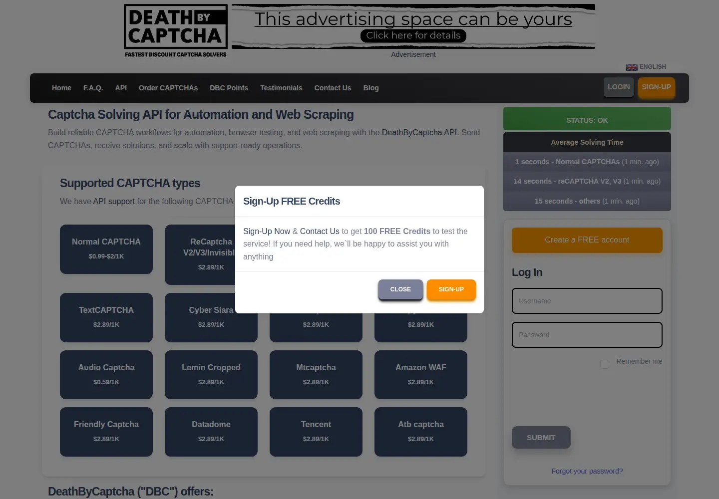
Task: Click SIGN-UP button in navigation bar
Action: point(656,87)
